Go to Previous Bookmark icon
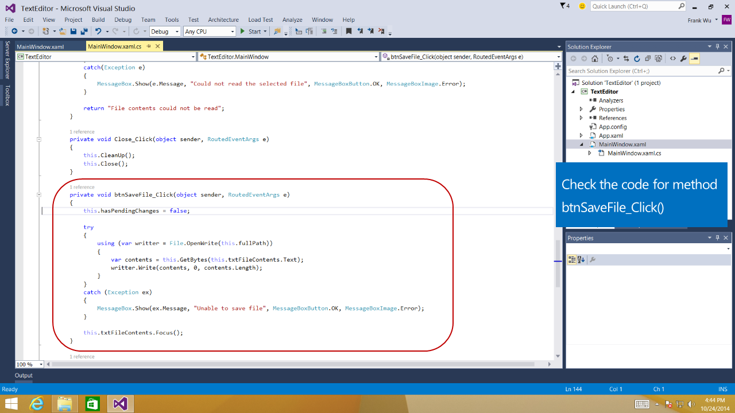Screen dimensions: 735x413 (360, 32)
